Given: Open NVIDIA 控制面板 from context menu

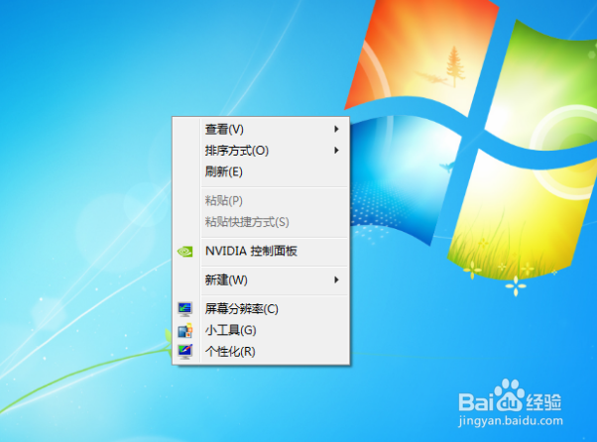Looking at the screenshot, I should (x=261, y=251).
